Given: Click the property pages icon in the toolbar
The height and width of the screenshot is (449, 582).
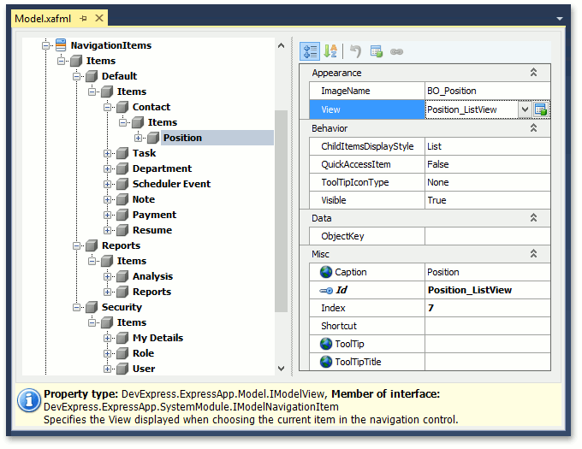Looking at the screenshot, I should click(x=376, y=51).
